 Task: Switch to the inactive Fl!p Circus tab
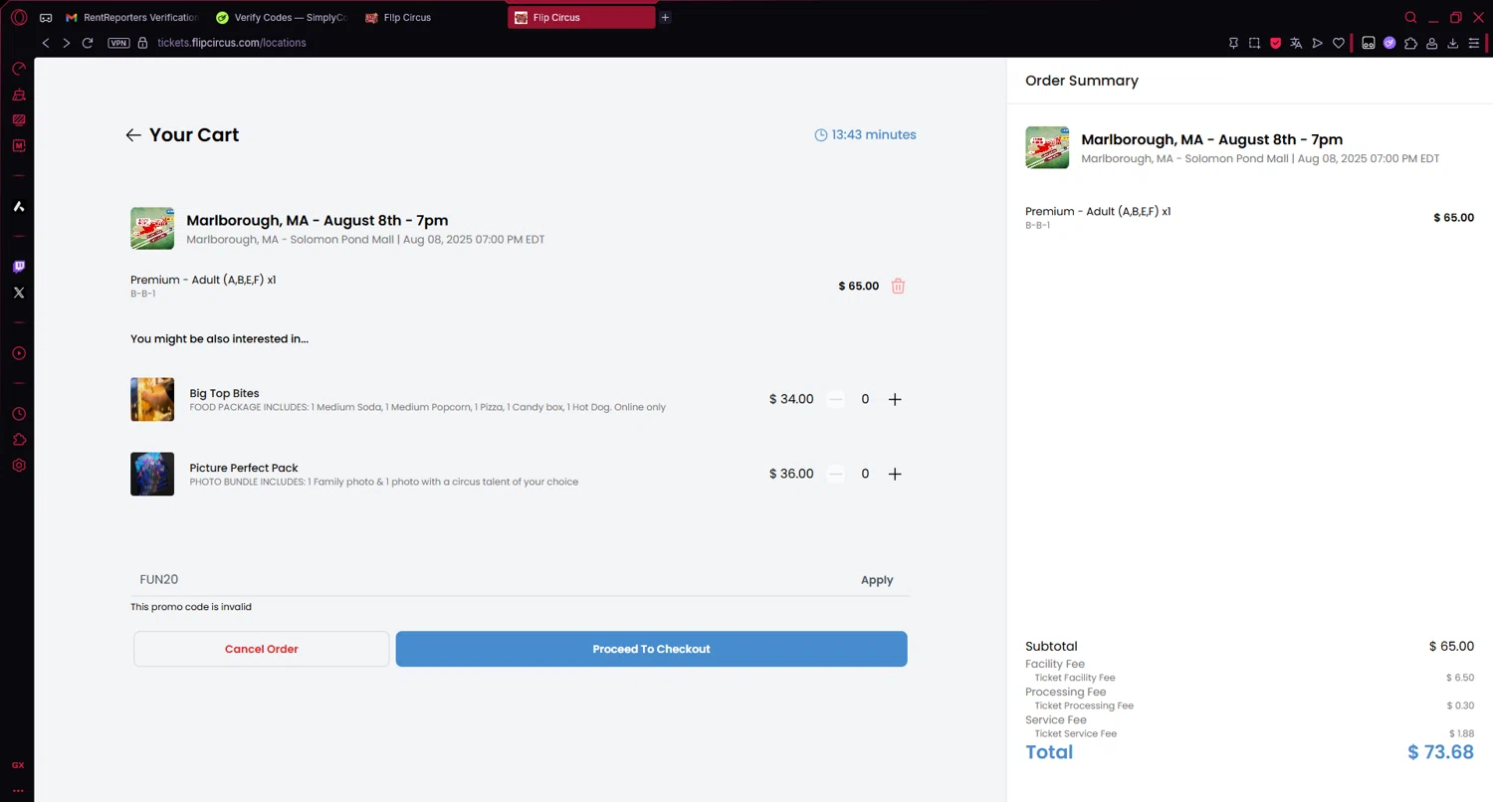pos(431,18)
